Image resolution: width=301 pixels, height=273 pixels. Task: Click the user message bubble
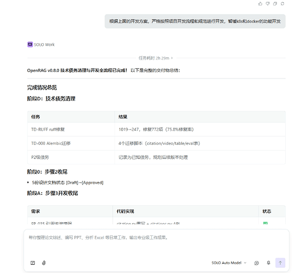[195, 21]
